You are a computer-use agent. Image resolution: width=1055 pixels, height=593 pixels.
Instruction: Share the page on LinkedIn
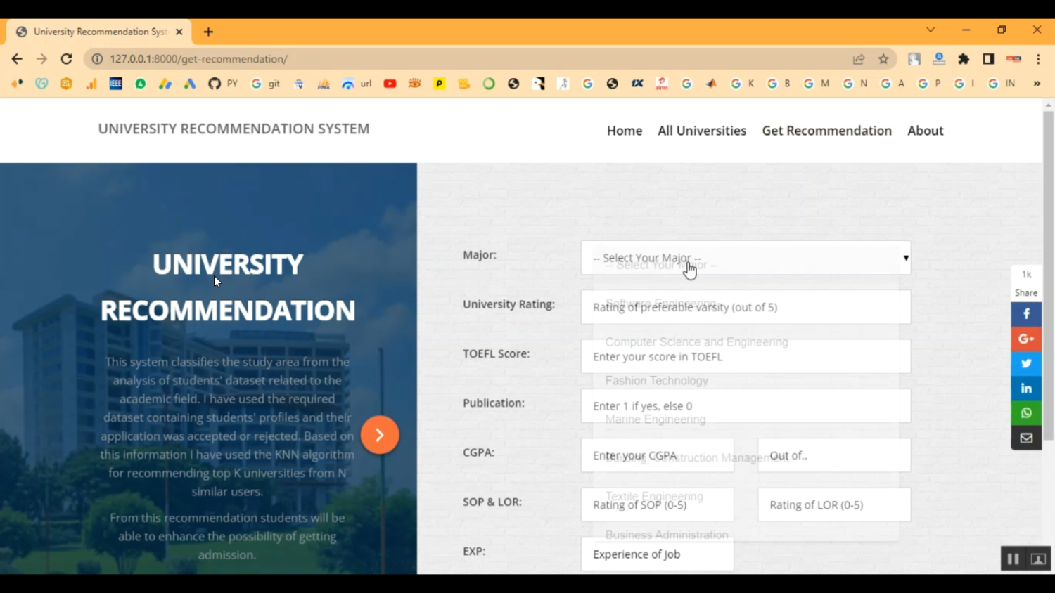(x=1026, y=388)
